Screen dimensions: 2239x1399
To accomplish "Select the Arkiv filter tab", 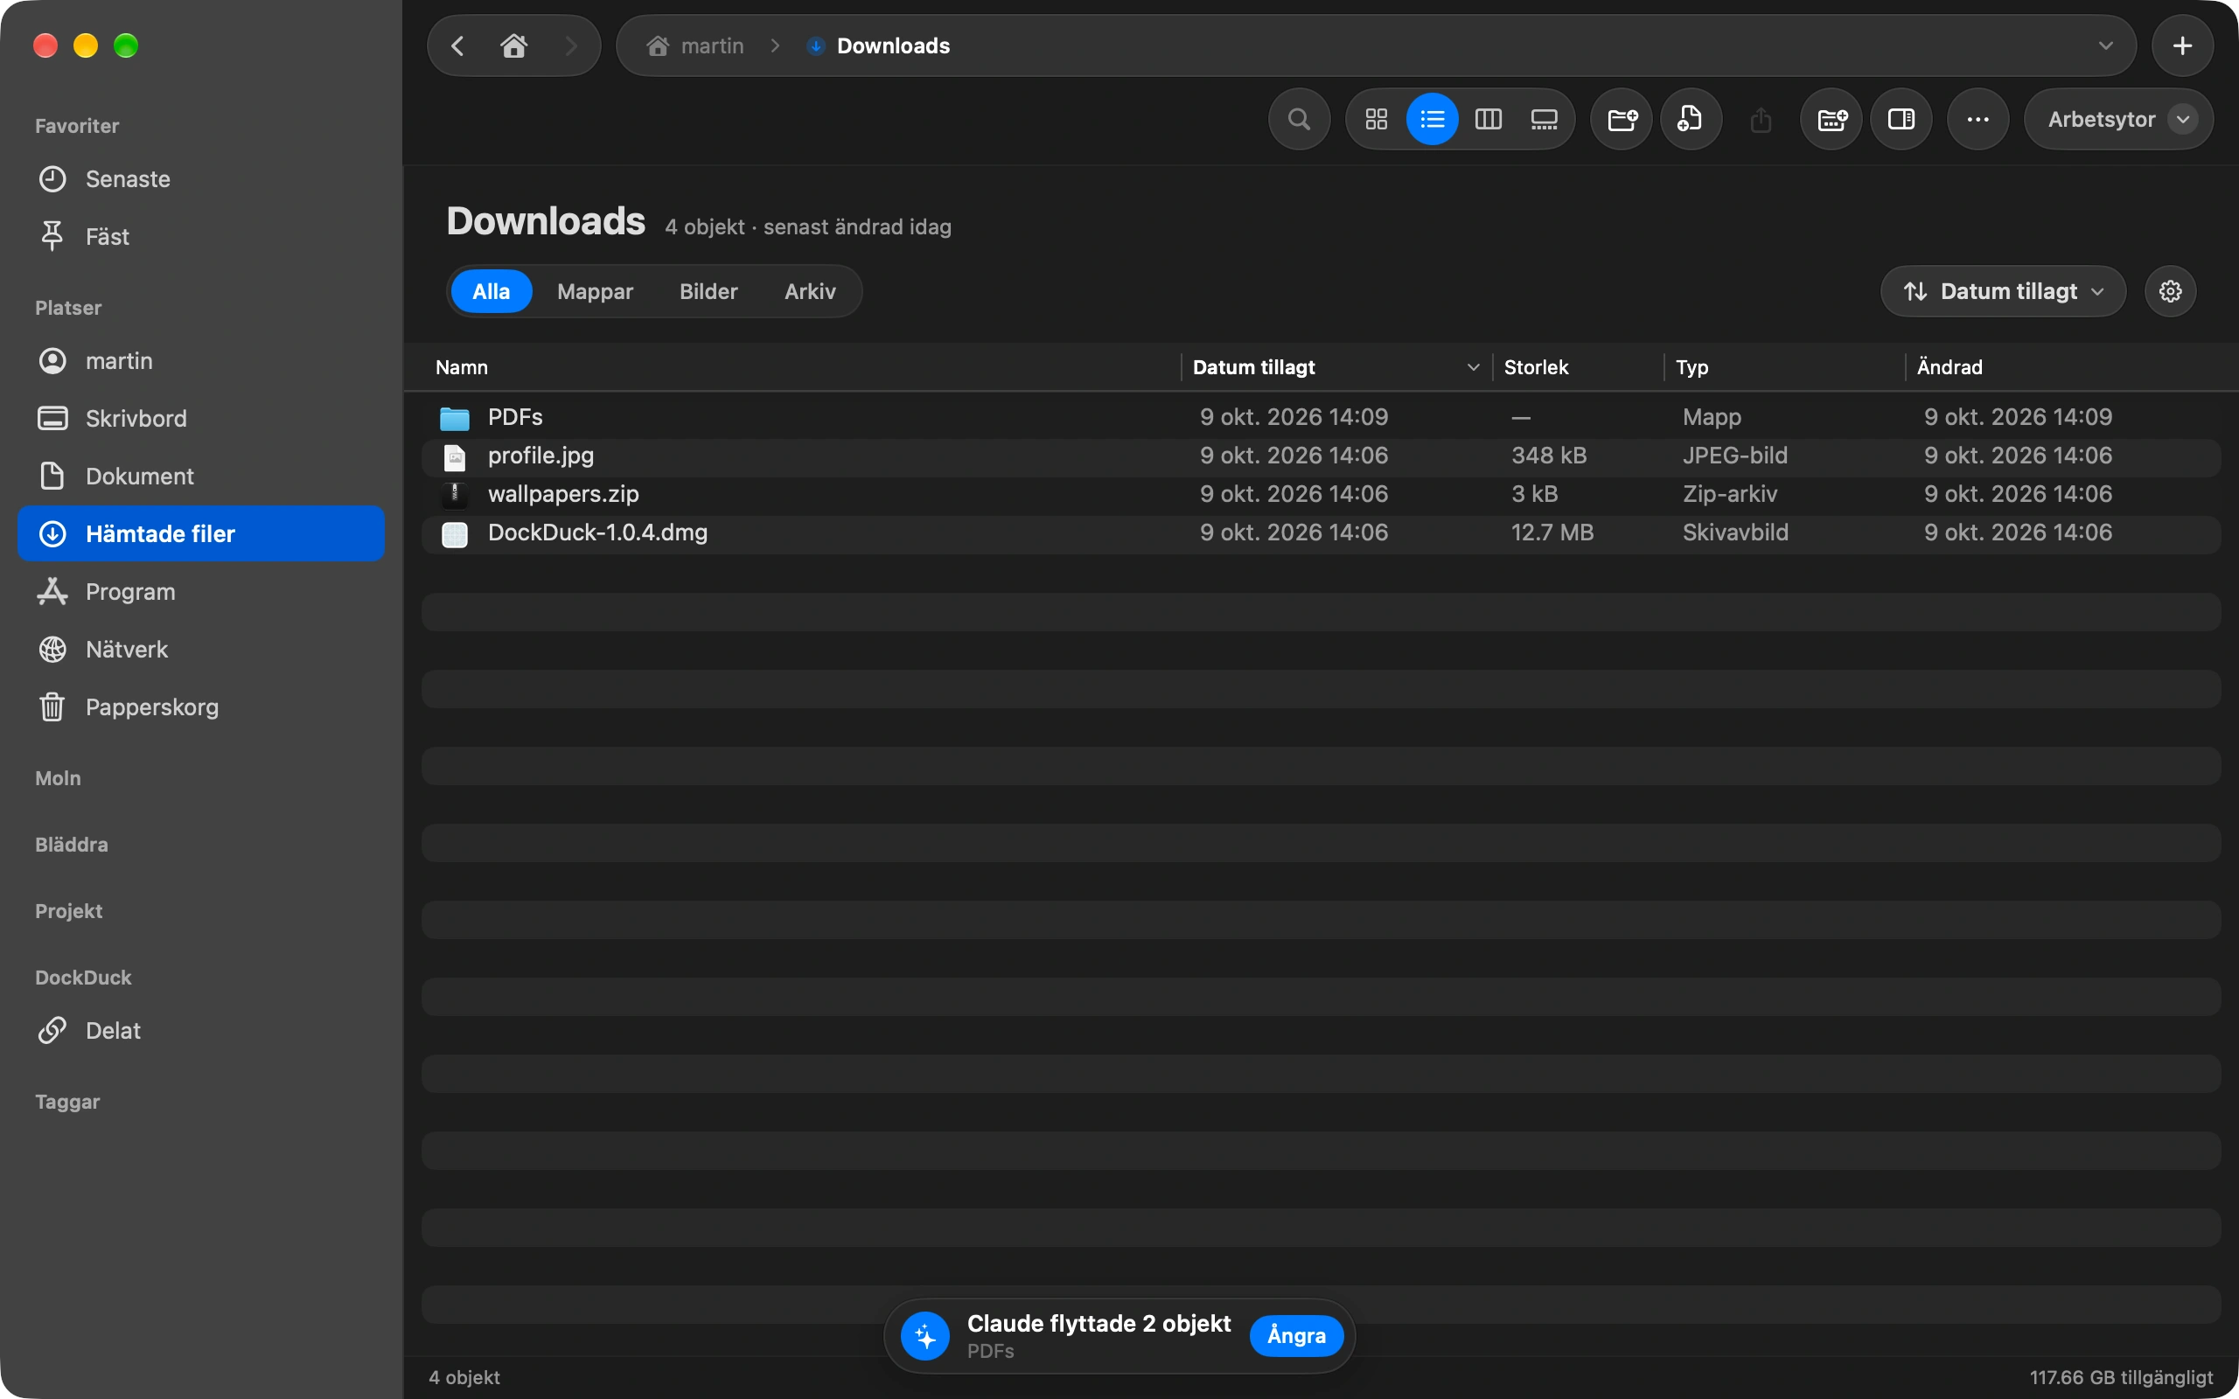I will click(x=810, y=291).
